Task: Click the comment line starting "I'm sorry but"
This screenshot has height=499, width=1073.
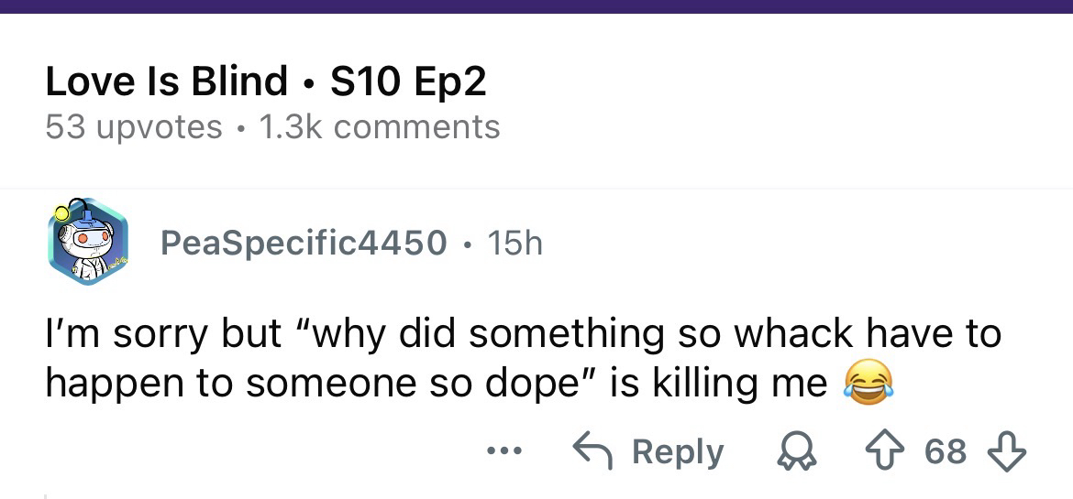Action: tap(523, 334)
